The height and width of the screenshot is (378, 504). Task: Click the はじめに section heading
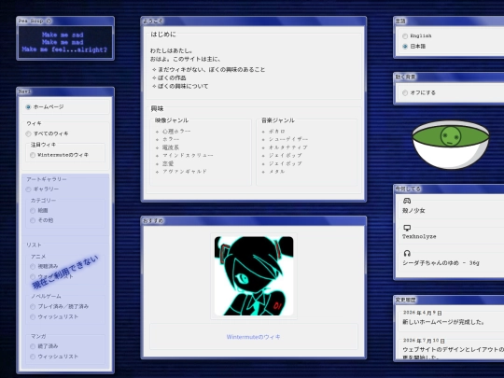[163, 35]
